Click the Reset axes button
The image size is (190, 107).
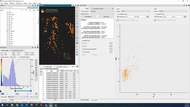(106, 17)
